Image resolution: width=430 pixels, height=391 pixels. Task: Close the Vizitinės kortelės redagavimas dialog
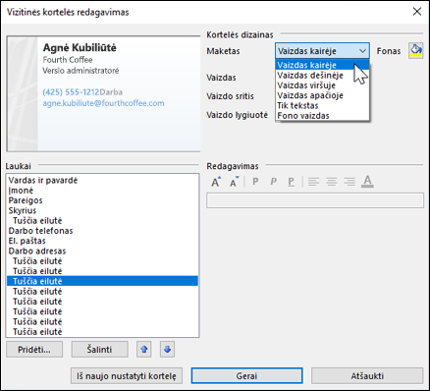pyautogui.click(x=417, y=12)
